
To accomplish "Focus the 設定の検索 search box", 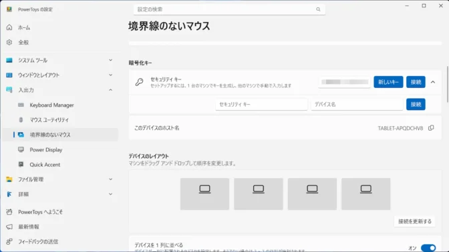I will [x=229, y=9].
